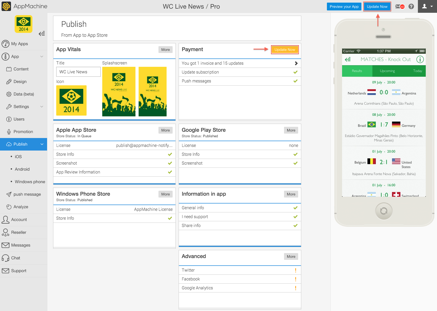Click the Promotion microphone icon
This screenshot has width=437, height=311.
9,132
